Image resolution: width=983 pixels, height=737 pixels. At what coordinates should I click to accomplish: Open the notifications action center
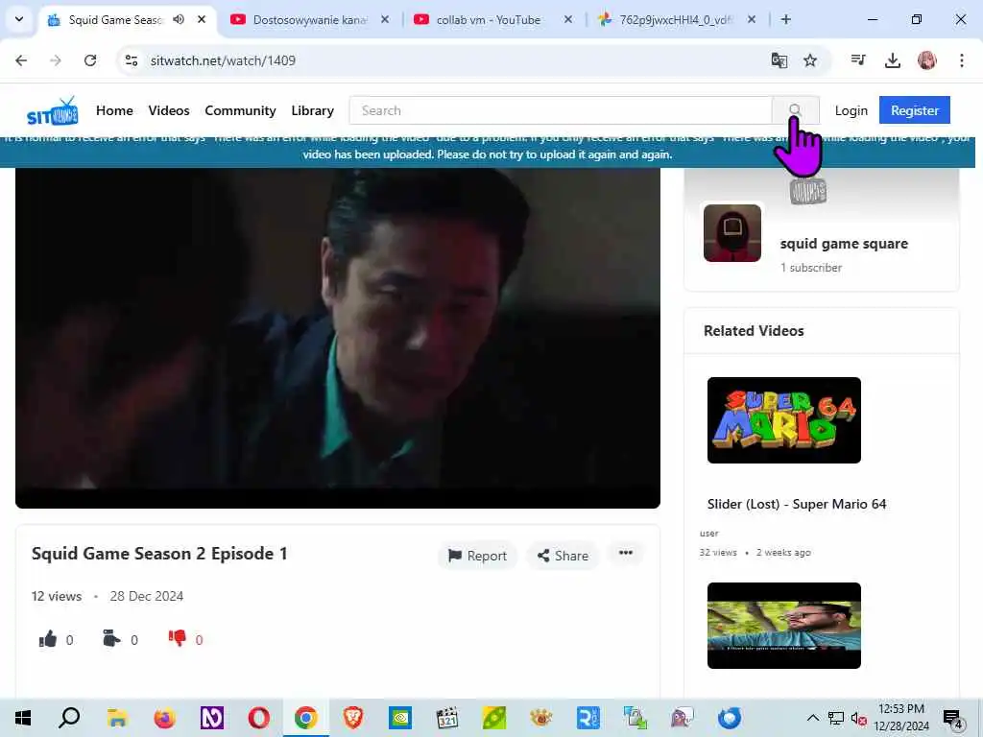click(953, 719)
